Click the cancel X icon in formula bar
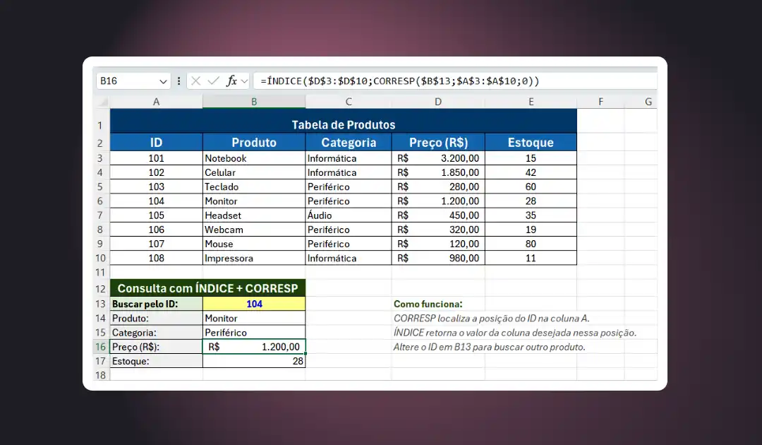Screen dimensions: 762x445 (196, 81)
